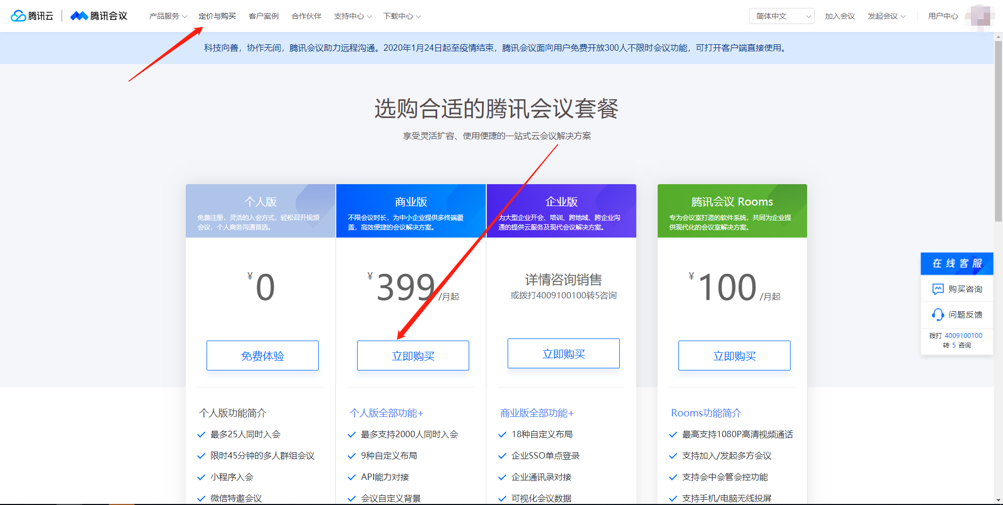Screen dimensions: 1003x505
Task: Click the 可视化会议数据 feature
Action: [x=541, y=498]
